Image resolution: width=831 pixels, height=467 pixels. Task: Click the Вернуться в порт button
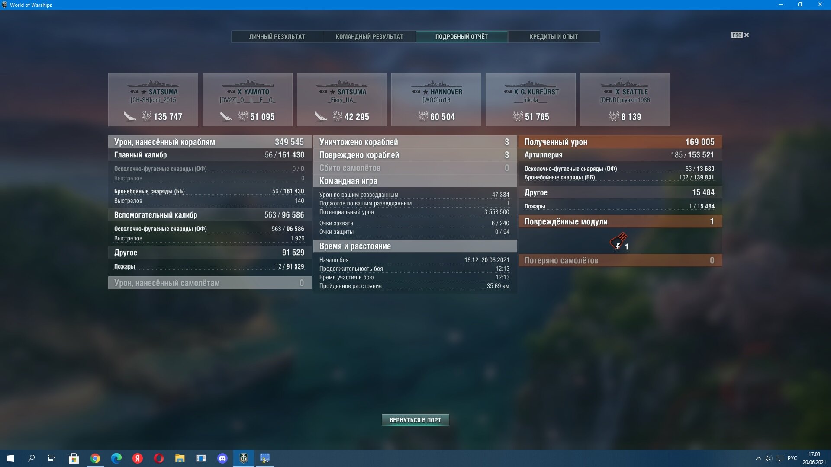pos(415,420)
